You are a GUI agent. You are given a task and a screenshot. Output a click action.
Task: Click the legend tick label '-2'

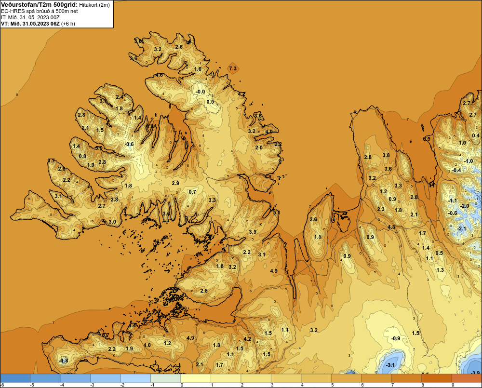(x=122, y=385)
